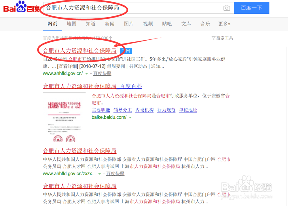
Task: Open 单位地址 sublink
Action: (188, 110)
